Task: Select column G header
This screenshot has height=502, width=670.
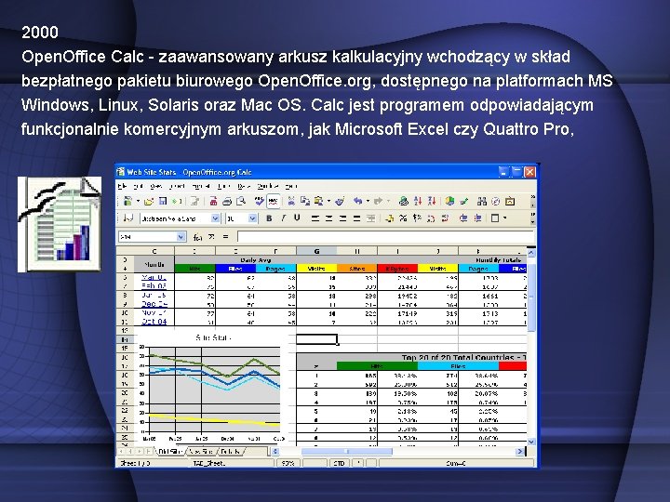Action: pos(316,251)
